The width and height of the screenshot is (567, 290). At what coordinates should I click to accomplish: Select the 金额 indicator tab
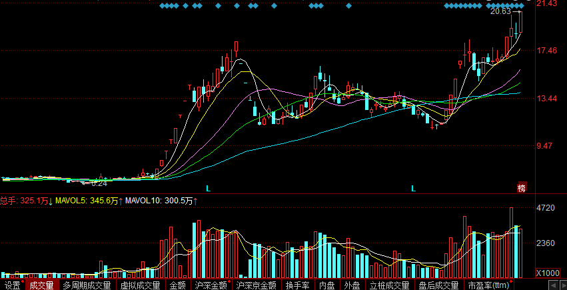(177, 285)
